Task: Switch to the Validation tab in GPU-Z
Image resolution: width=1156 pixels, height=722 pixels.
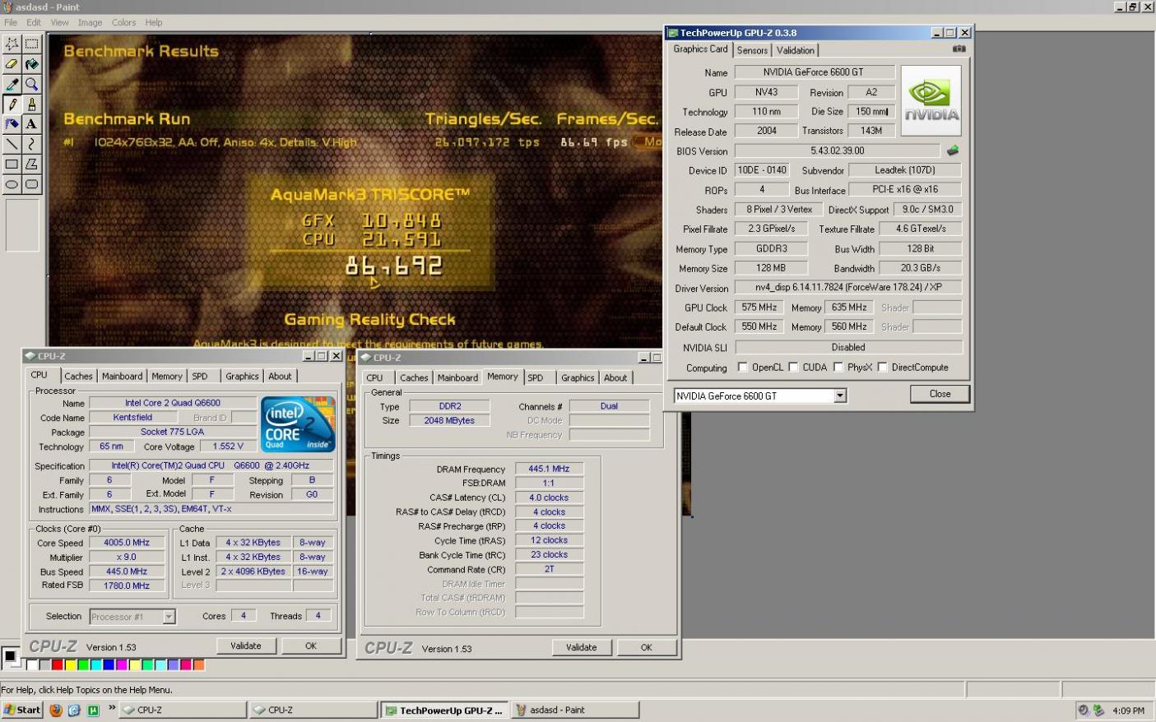Action: click(796, 50)
